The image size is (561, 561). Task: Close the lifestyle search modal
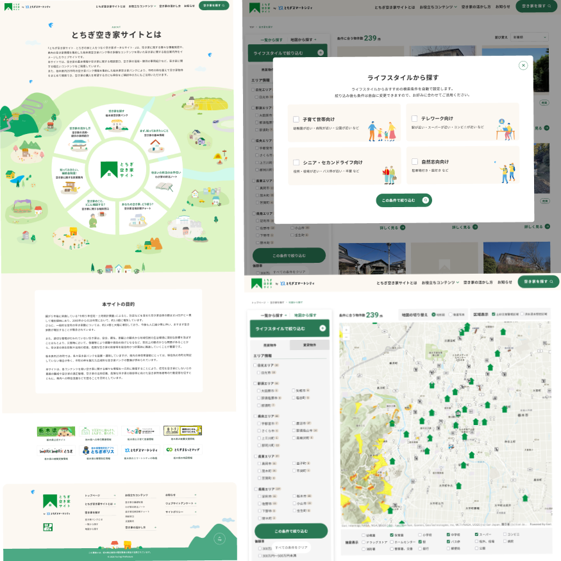523,65
